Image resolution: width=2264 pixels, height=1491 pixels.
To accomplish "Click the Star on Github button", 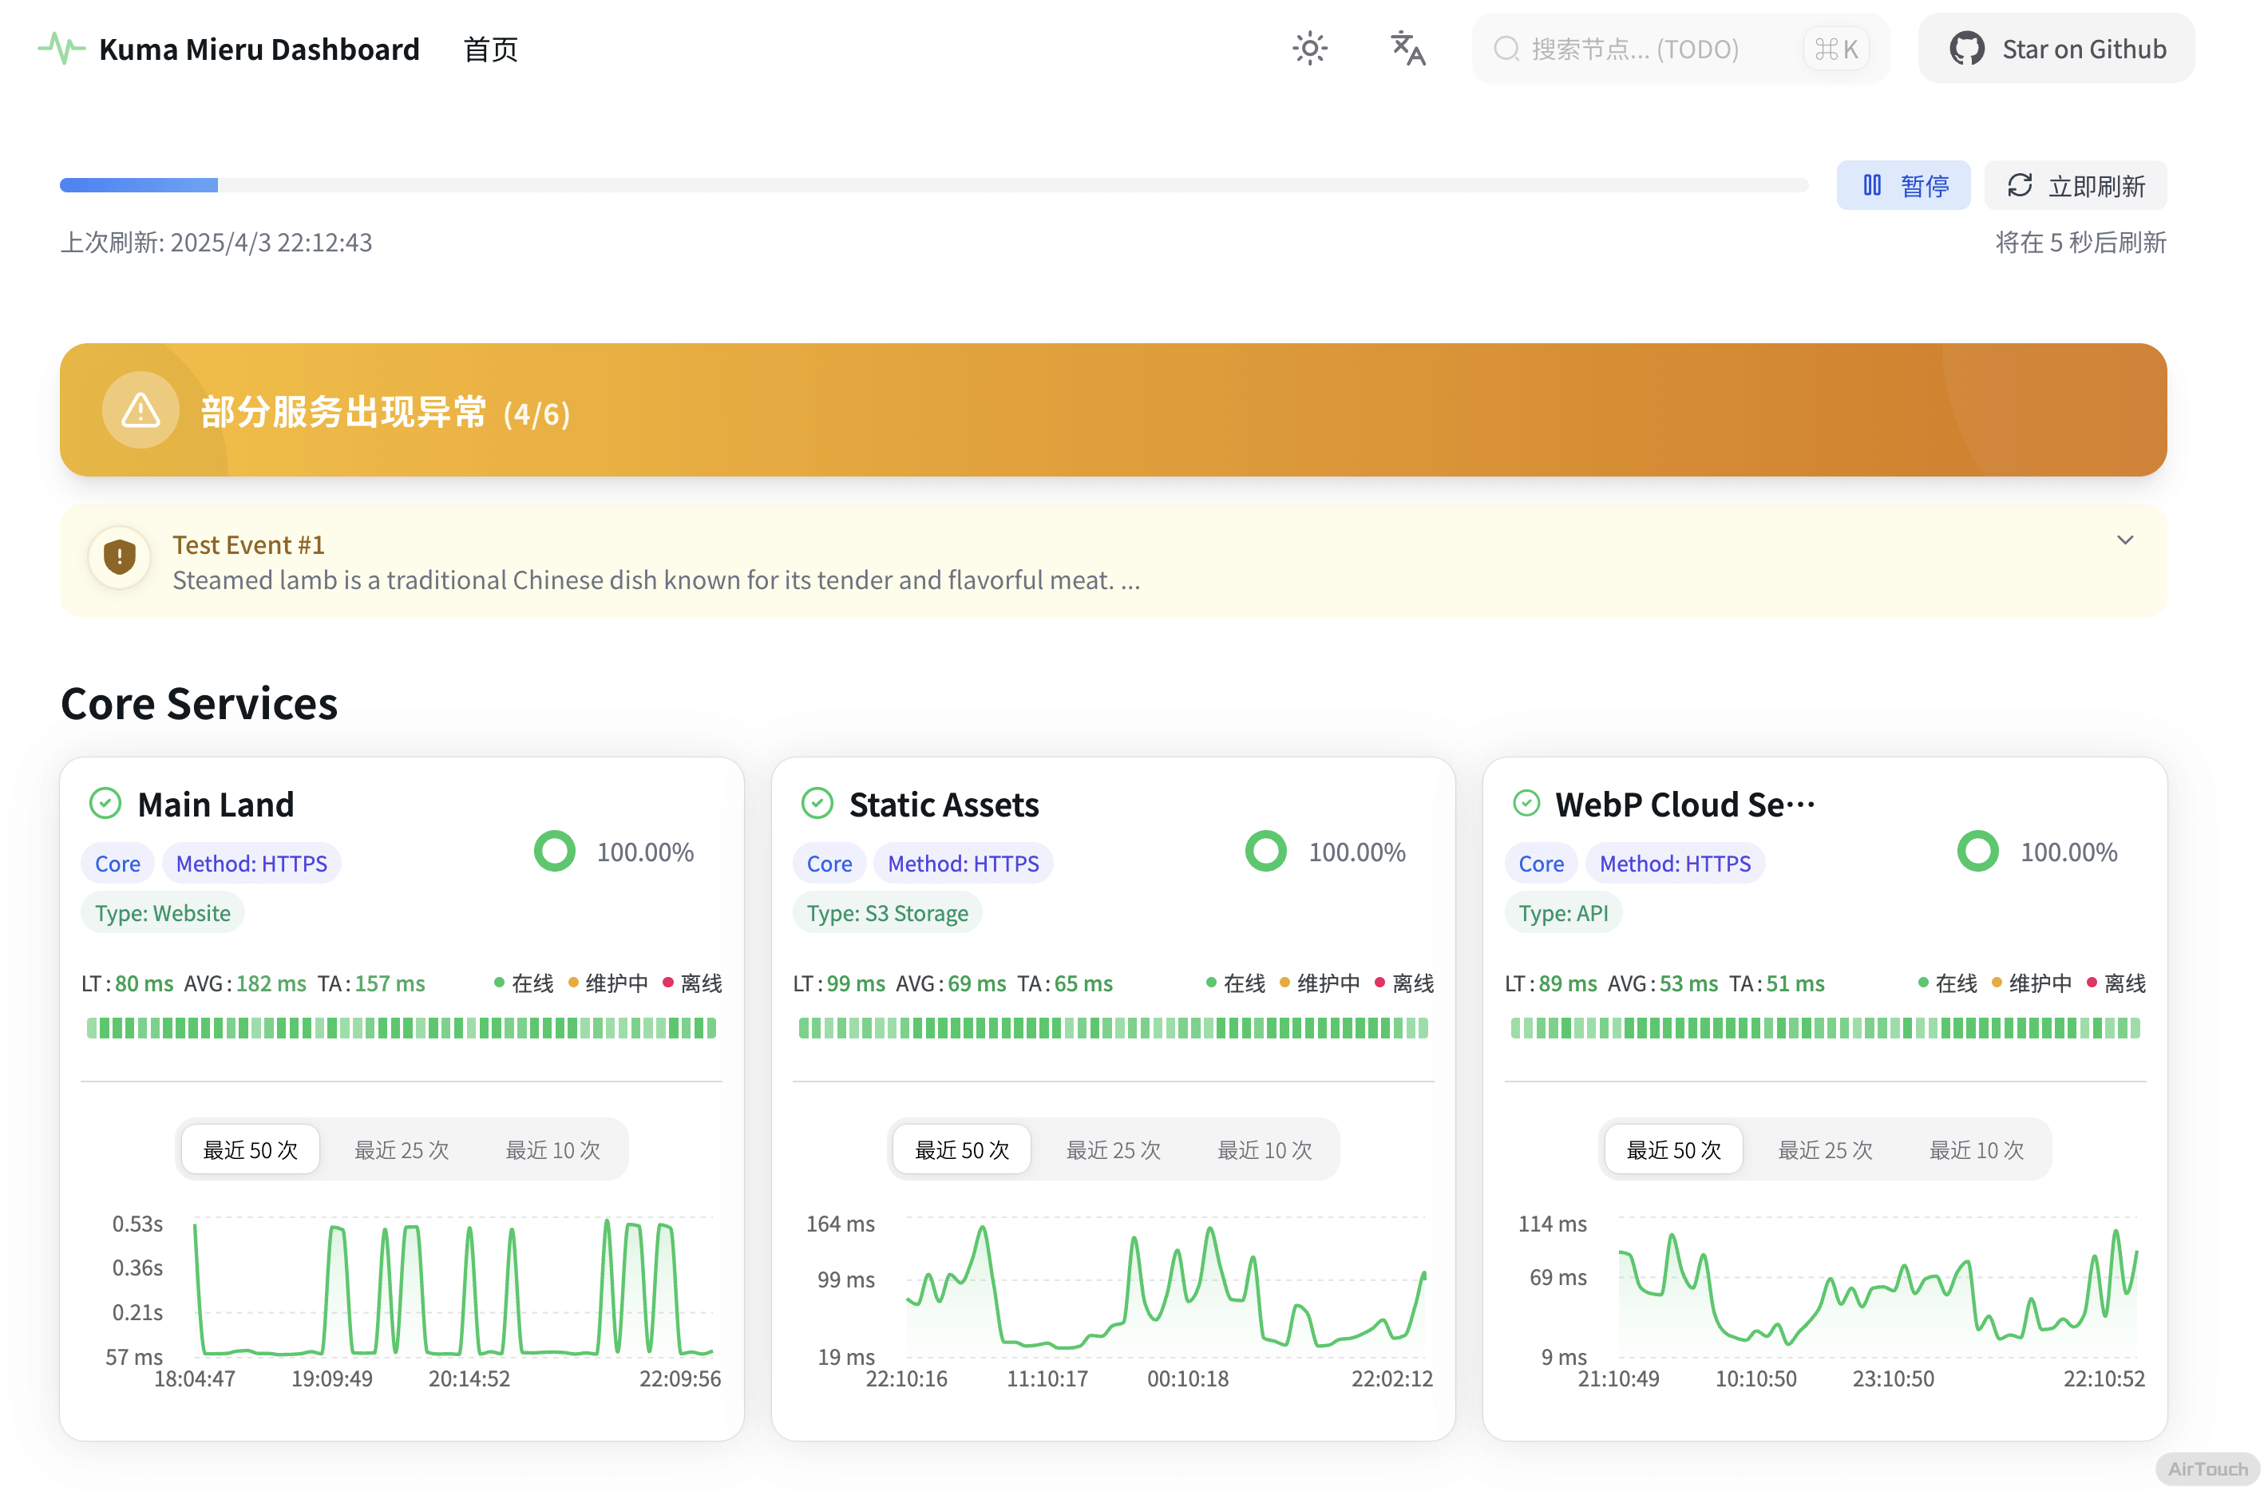I will (2056, 49).
